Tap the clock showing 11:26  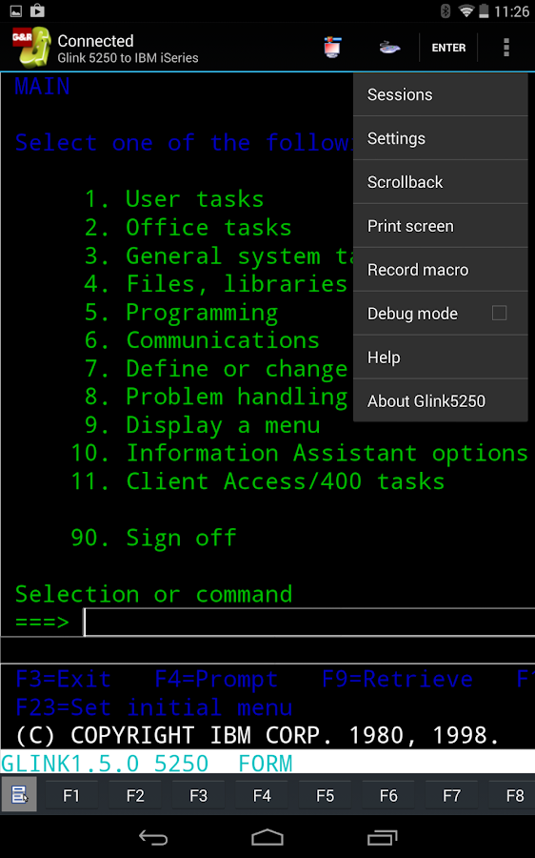coord(511,11)
